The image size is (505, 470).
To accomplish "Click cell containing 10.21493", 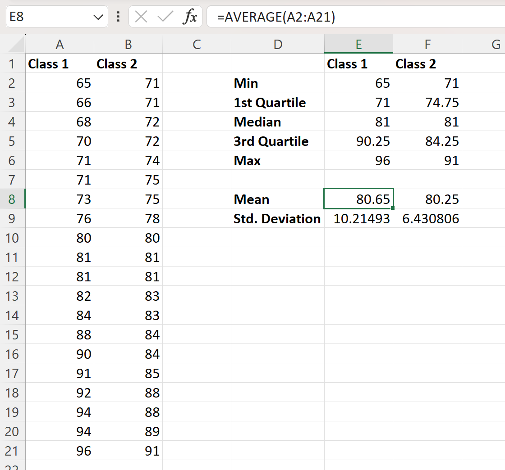I will pyautogui.click(x=358, y=219).
